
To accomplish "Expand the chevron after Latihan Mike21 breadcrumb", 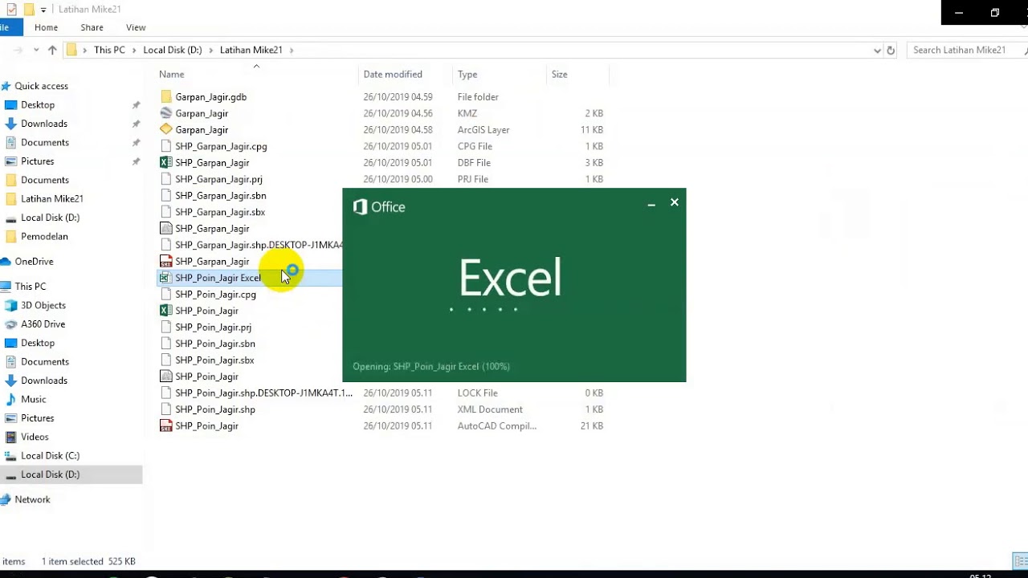I will click(292, 50).
